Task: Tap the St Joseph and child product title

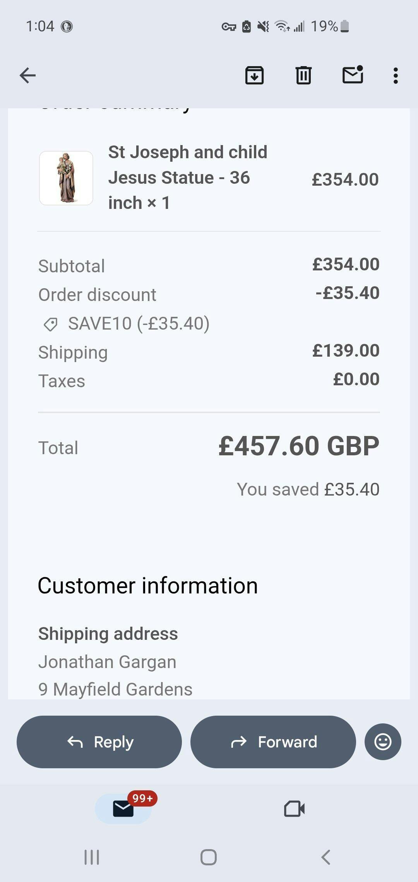Action: tap(188, 178)
